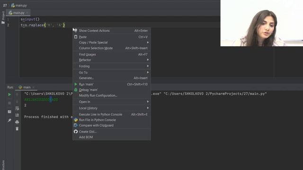Viewport: 303px width, 170px height.
Task: Click the 27 project name in breadcrumb
Action: (x=5, y=5)
